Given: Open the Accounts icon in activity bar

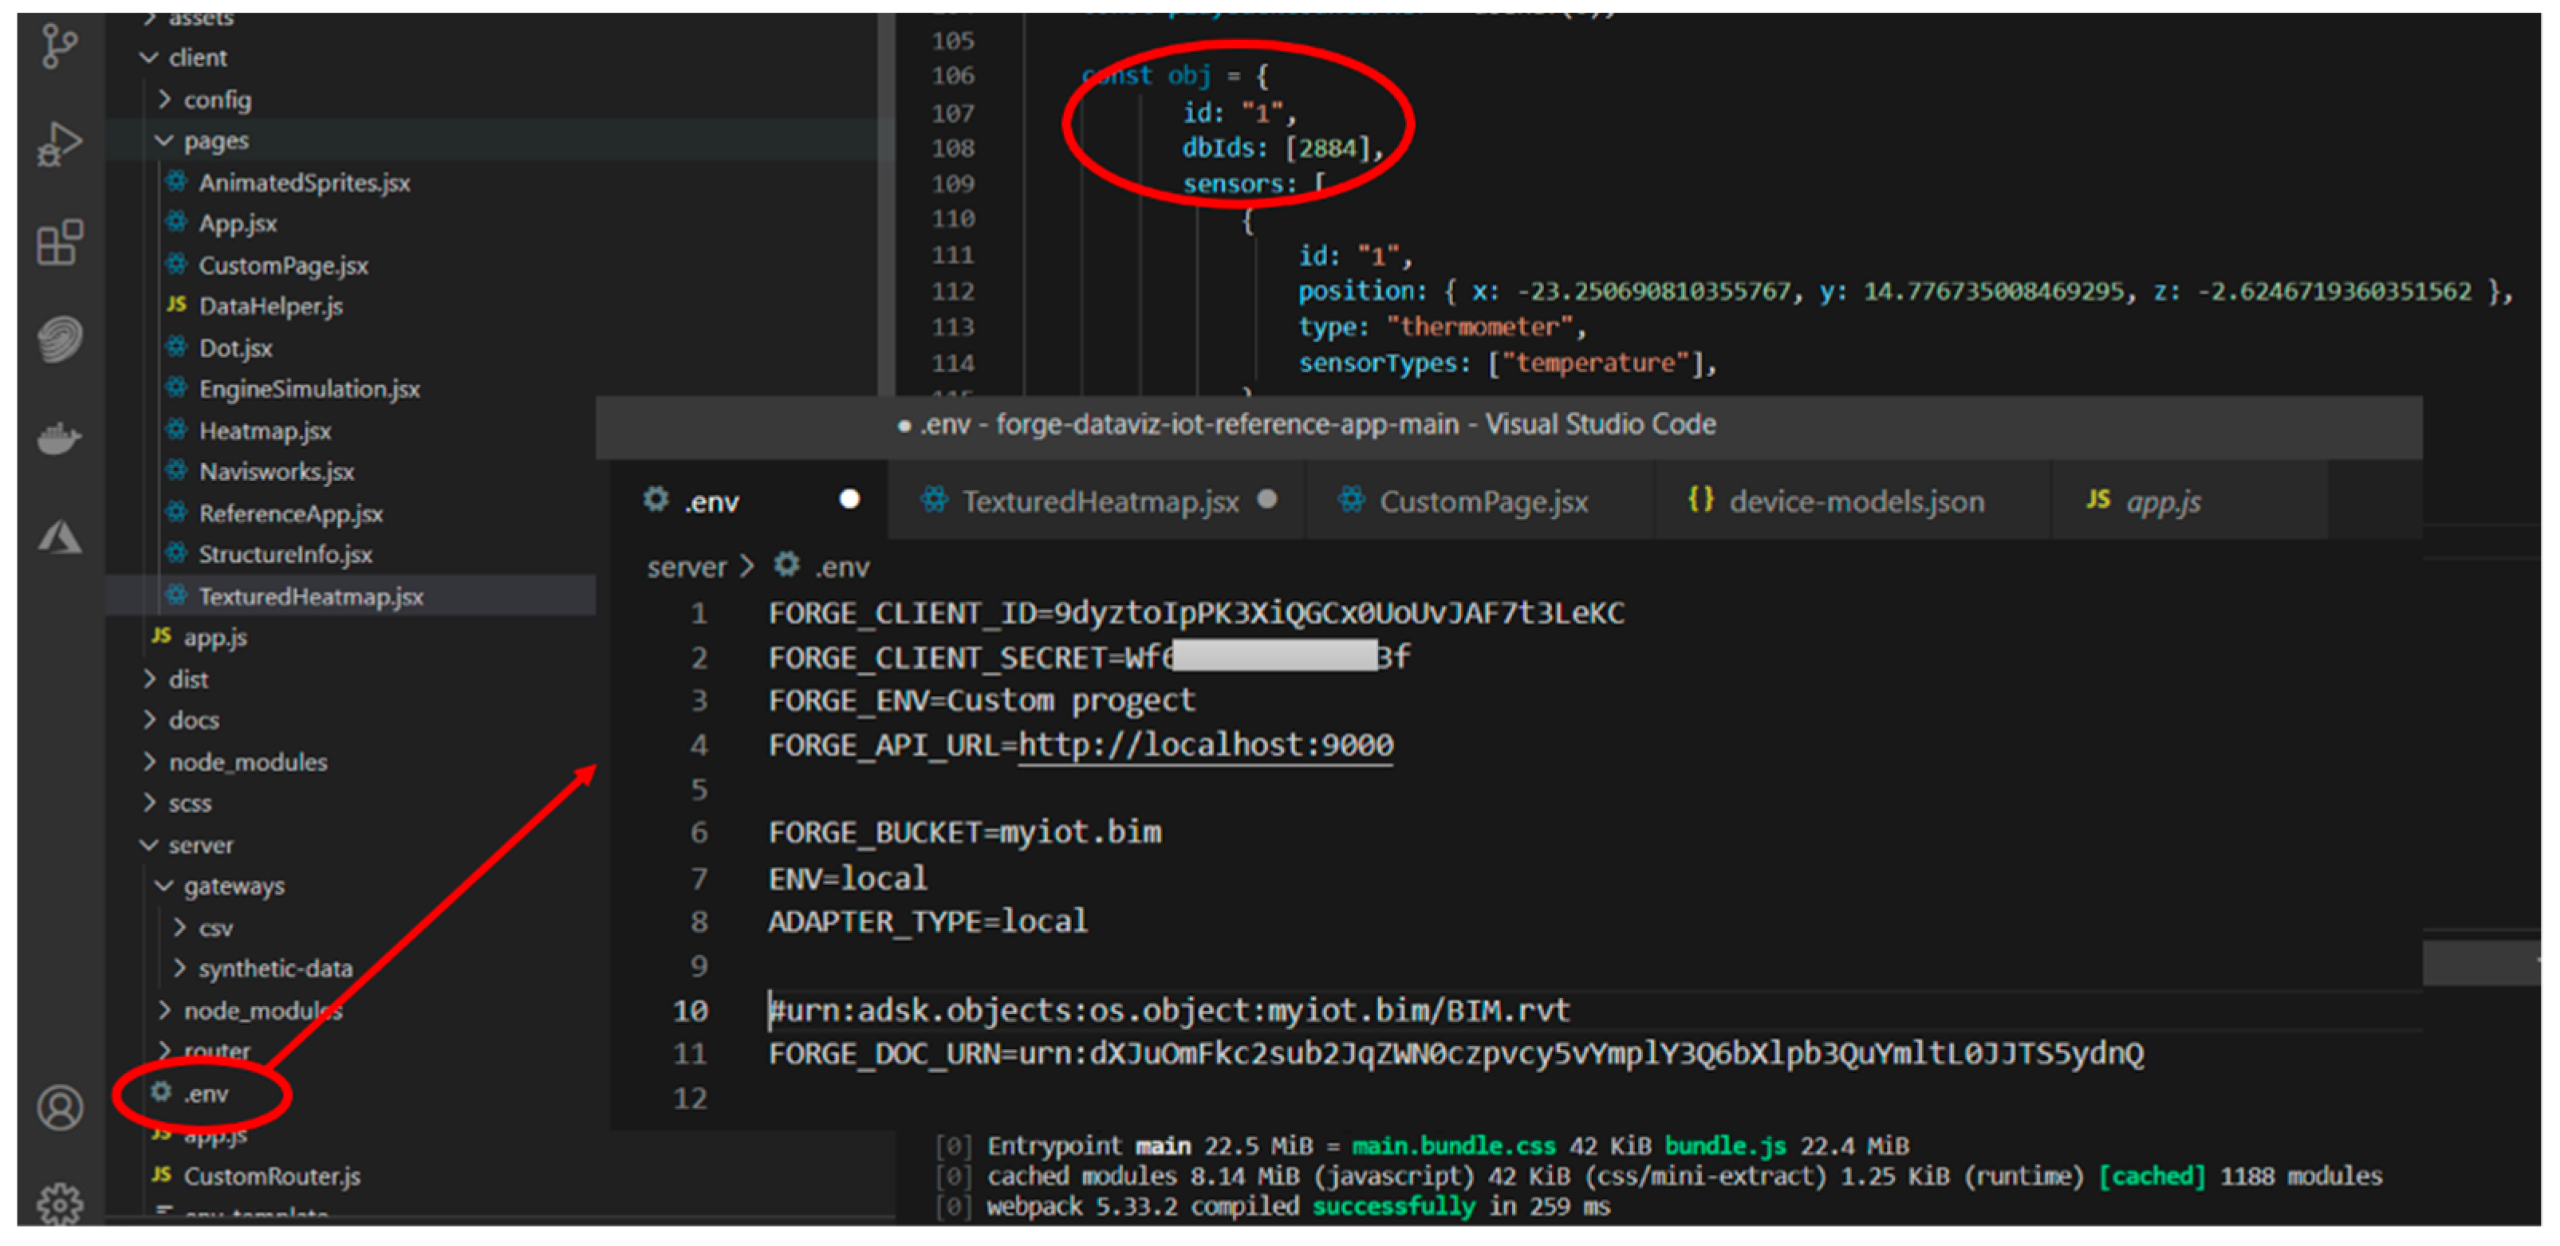Looking at the screenshot, I should point(60,1107).
